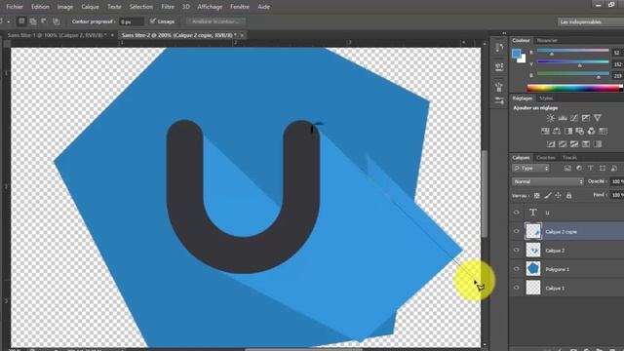
Task: Open the Fichier menu
Action: pos(15,7)
